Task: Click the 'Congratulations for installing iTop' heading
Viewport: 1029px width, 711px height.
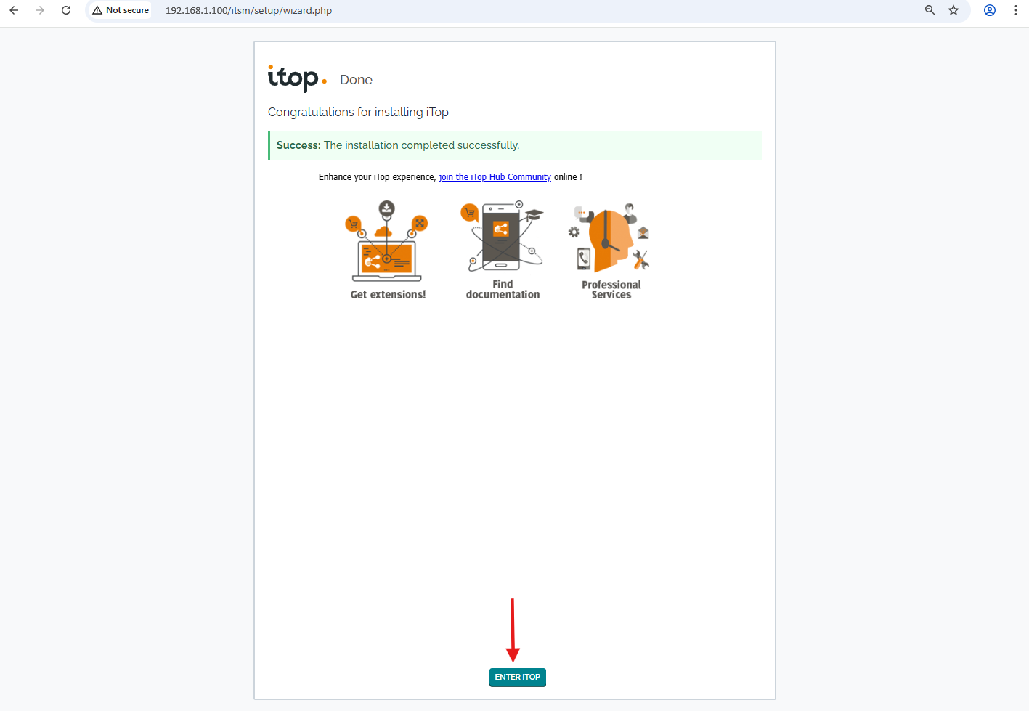Action: pyautogui.click(x=358, y=112)
